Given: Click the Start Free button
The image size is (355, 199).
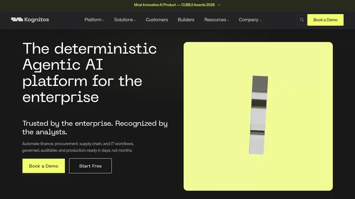Looking at the screenshot, I should (x=91, y=166).
